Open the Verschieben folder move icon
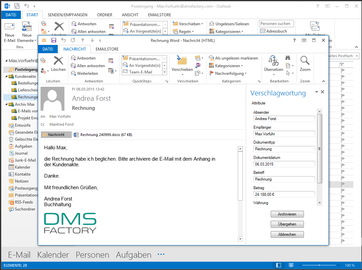 182,61
